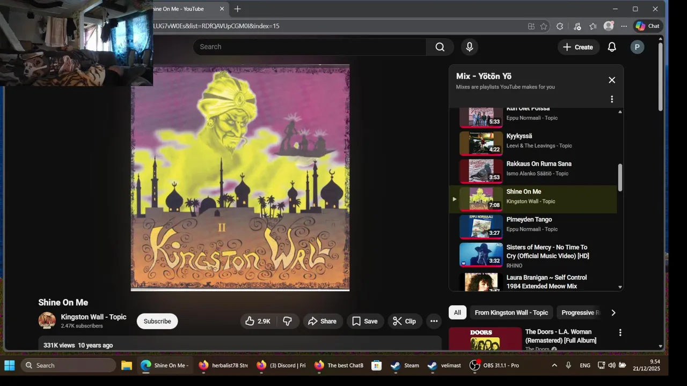Open Edge favorites list icon
The height and width of the screenshot is (386, 687).
tap(593, 26)
